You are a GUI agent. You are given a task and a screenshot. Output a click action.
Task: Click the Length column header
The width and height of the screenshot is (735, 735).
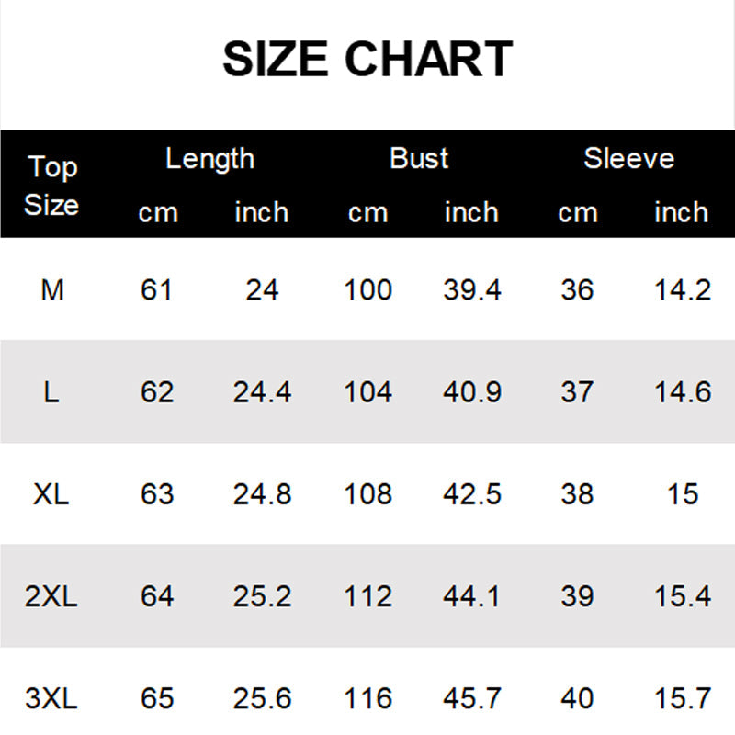209,159
